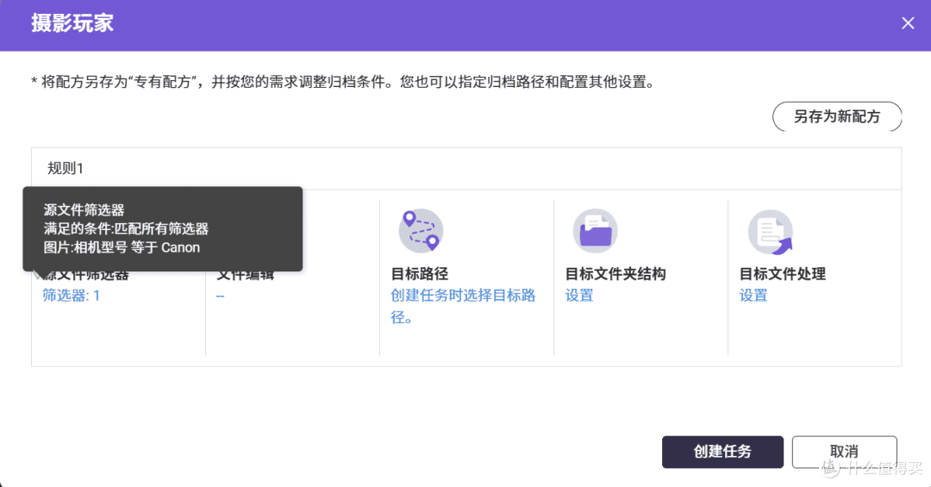Select the 规则1 header

click(466, 169)
